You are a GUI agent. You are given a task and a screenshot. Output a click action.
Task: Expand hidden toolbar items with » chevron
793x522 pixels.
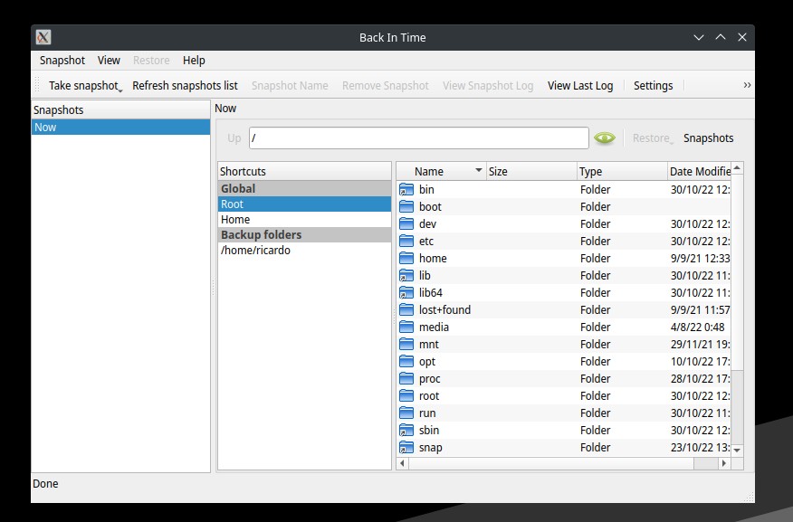click(747, 85)
